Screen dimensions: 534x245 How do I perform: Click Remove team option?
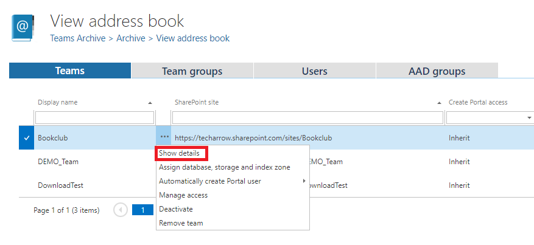pyautogui.click(x=181, y=223)
